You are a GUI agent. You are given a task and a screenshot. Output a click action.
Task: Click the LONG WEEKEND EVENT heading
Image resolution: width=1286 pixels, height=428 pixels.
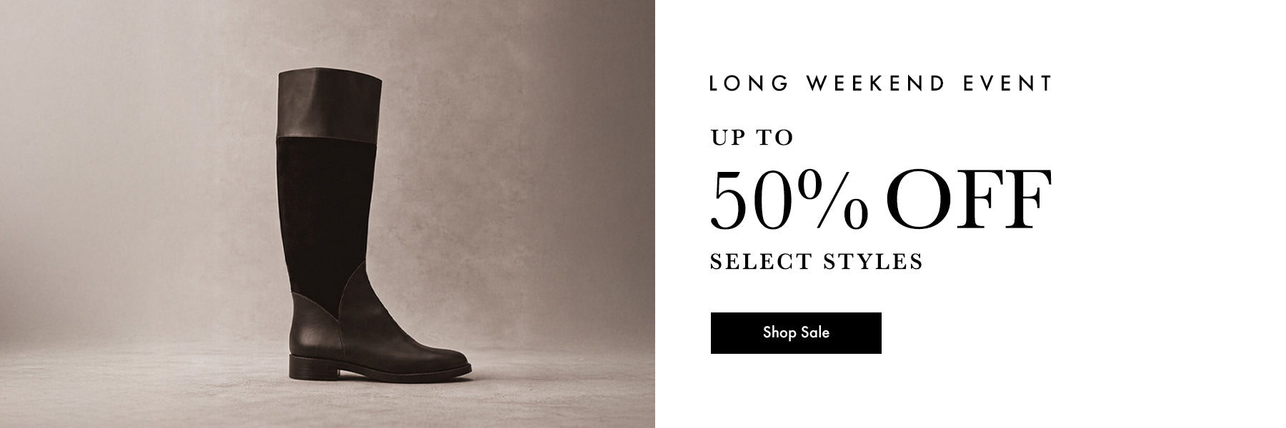click(881, 83)
